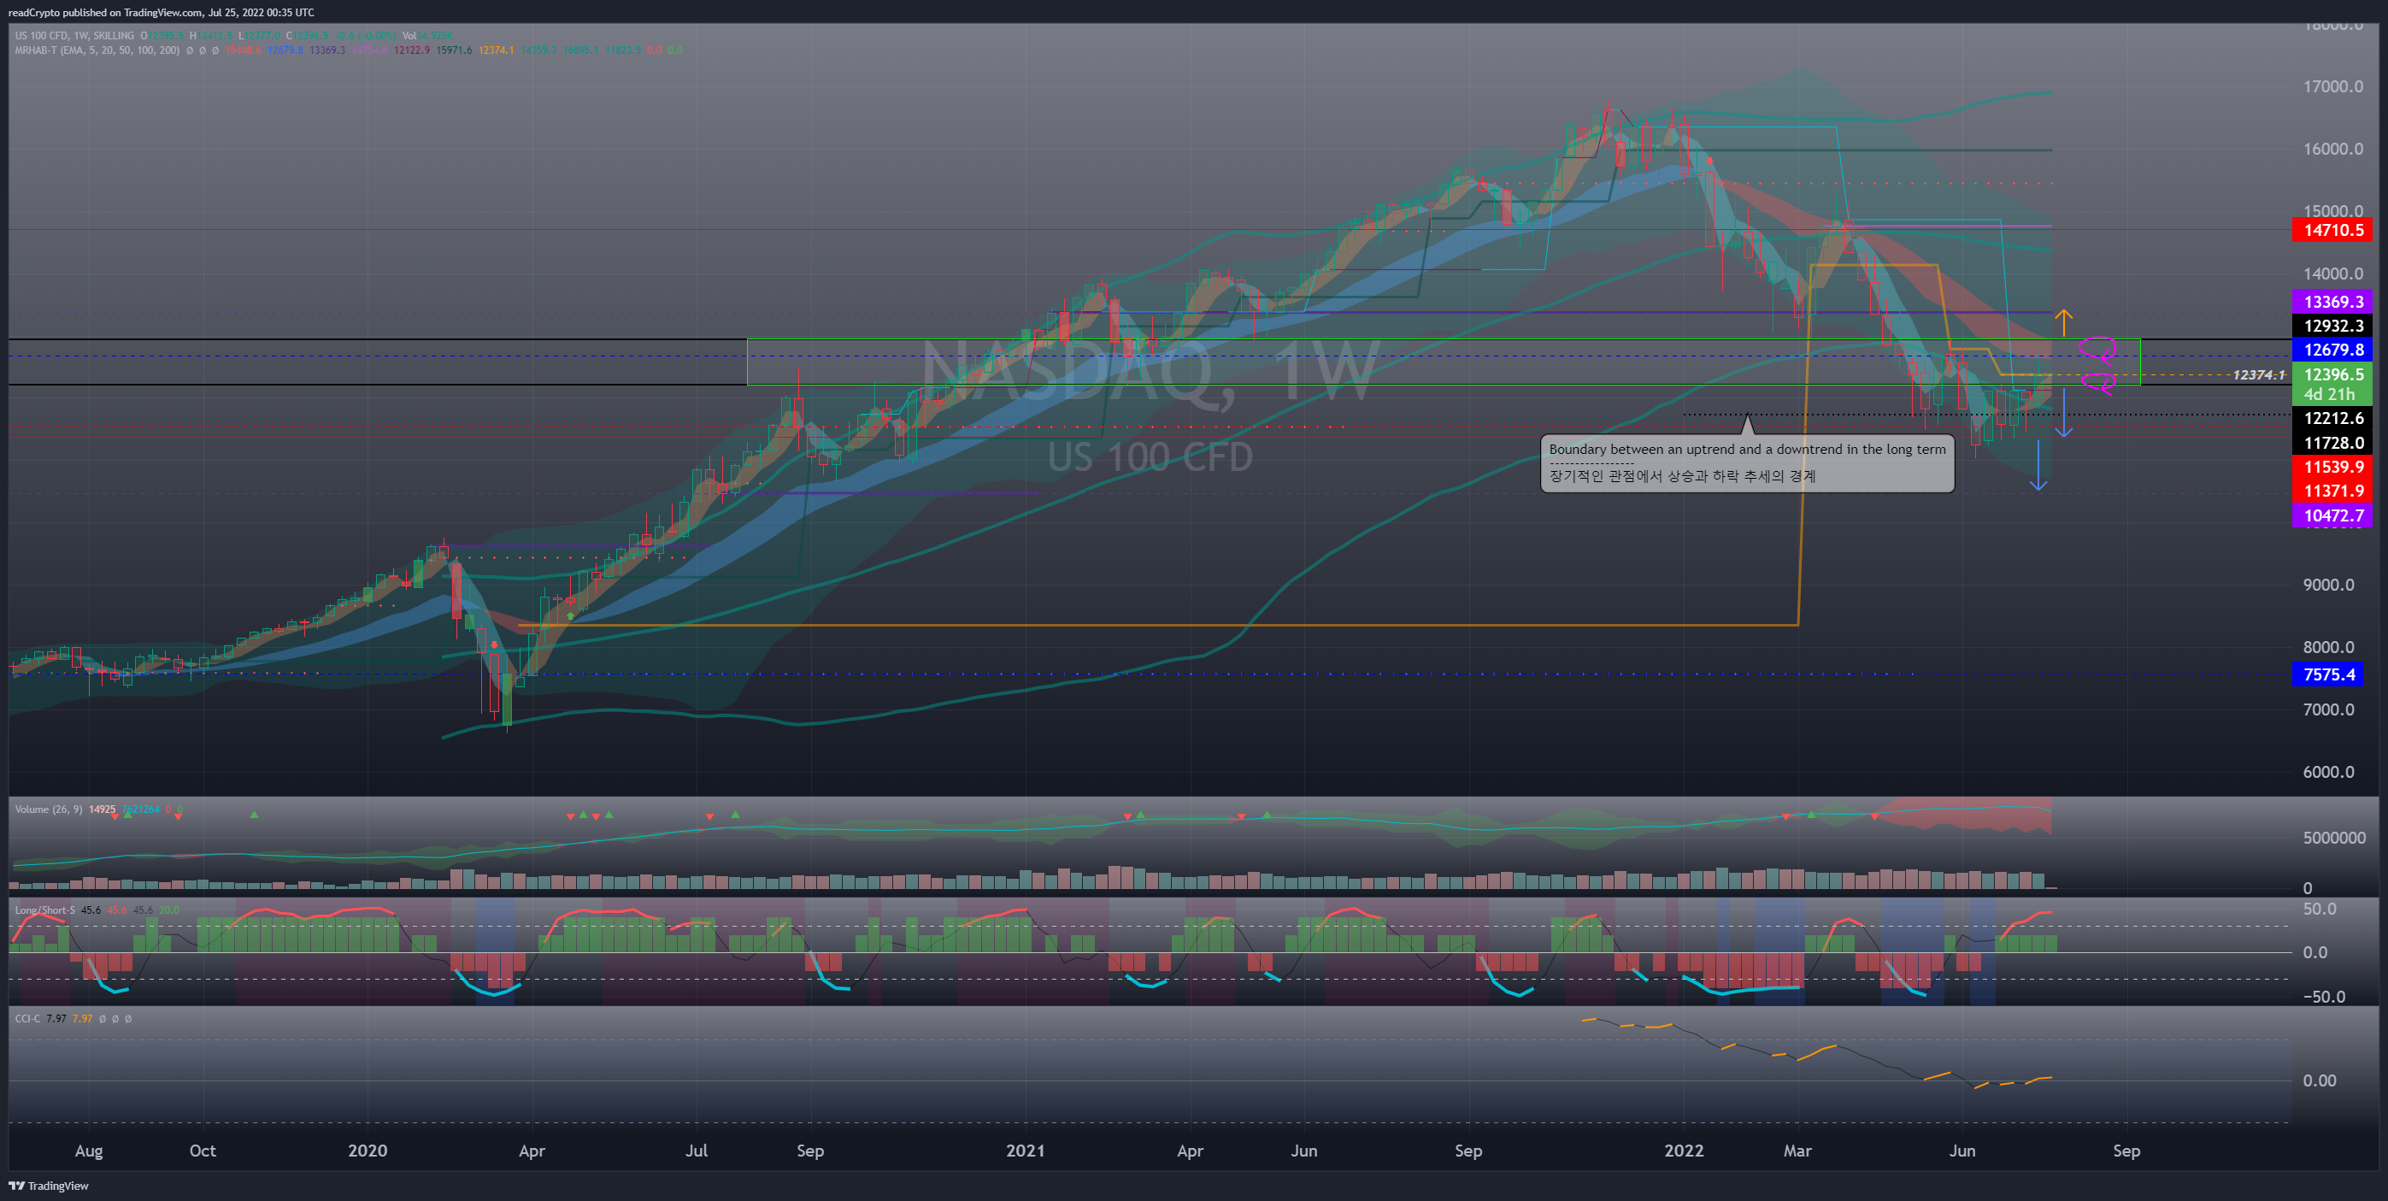Select the red 11539.9 price label
The height and width of the screenshot is (1201, 2388).
click(x=2332, y=468)
